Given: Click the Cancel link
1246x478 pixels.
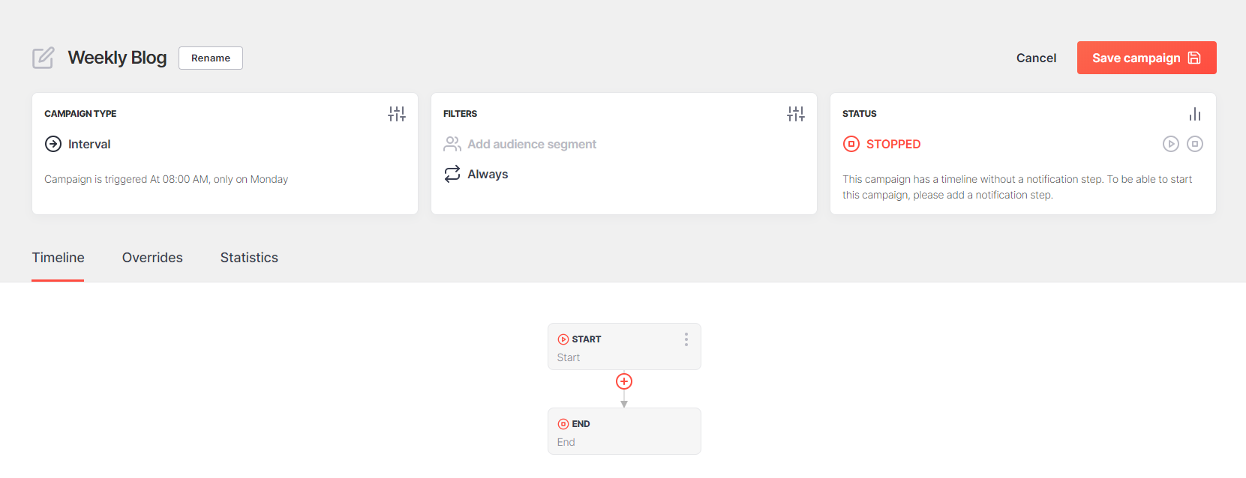Looking at the screenshot, I should 1036,58.
